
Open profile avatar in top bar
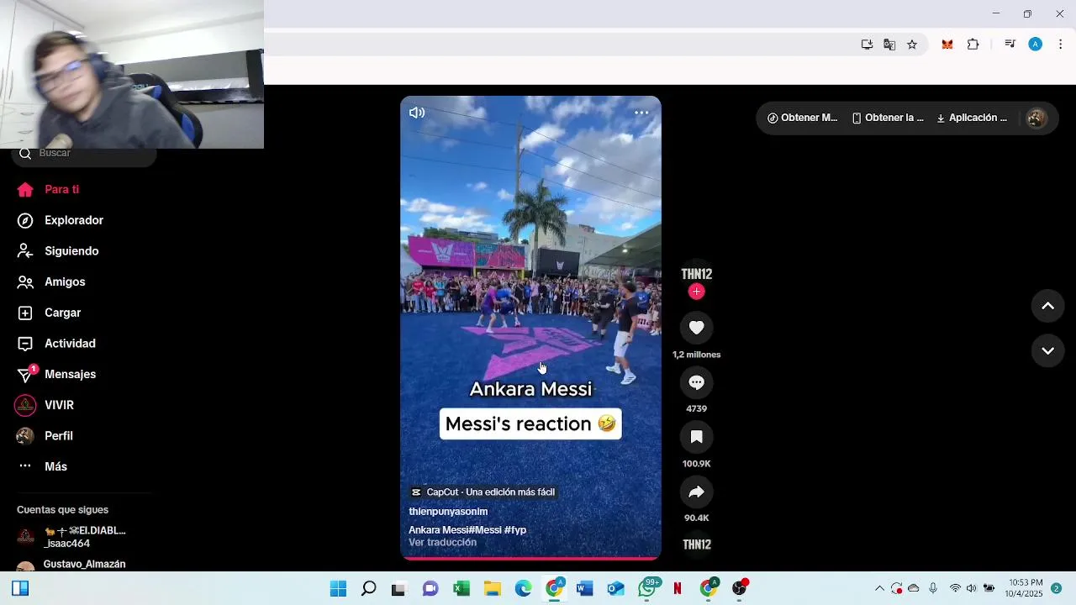tap(1036, 118)
